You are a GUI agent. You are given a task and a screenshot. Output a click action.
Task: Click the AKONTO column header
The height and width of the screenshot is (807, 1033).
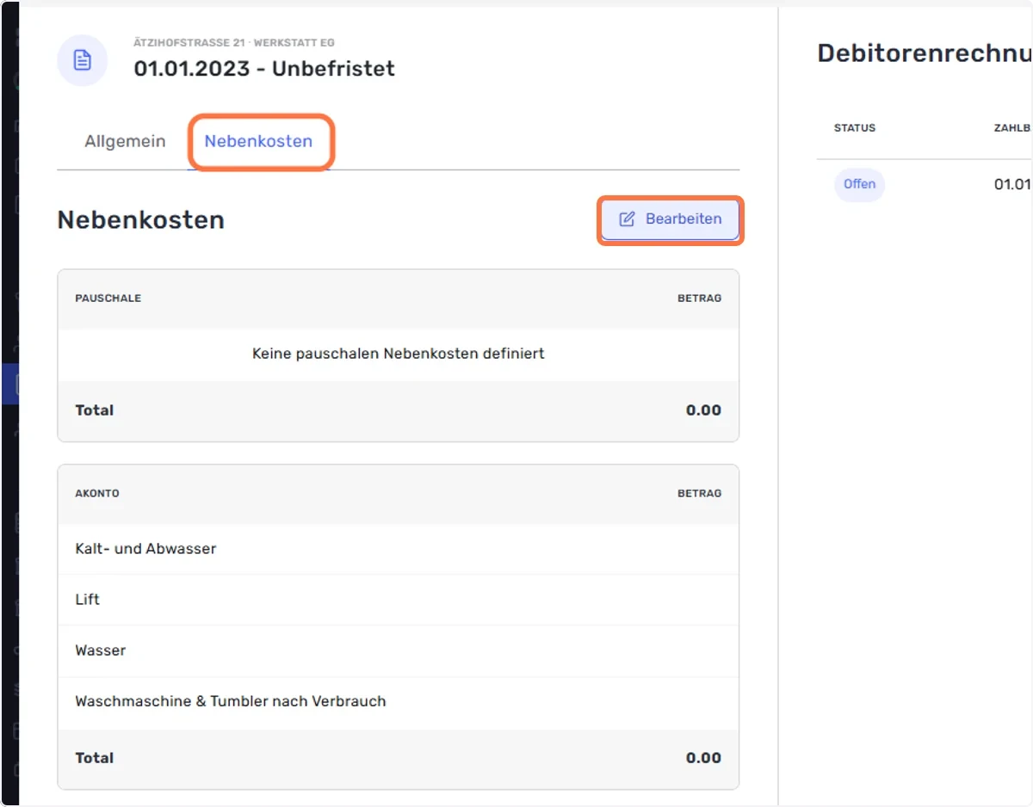coord(97,494)
